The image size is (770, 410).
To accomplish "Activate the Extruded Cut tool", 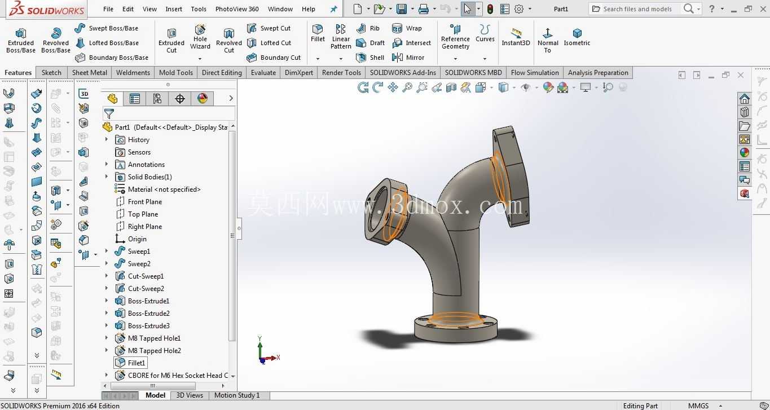I will pyautogui.click(x=171, y=41).
